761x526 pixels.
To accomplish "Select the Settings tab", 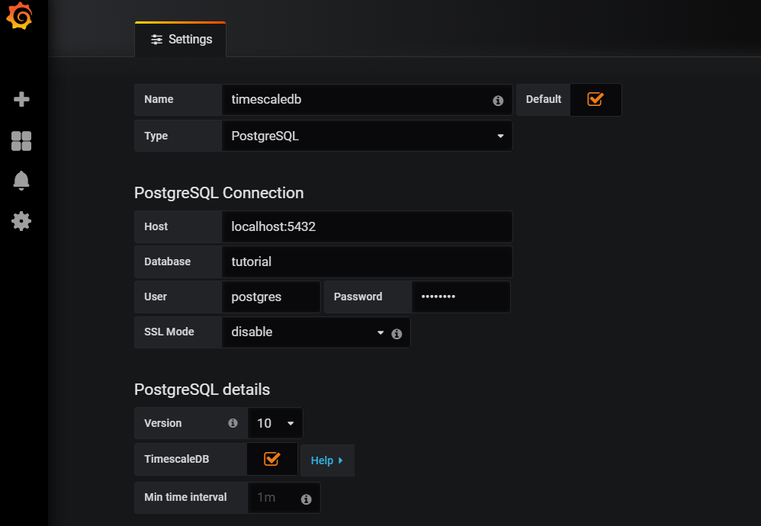I will click(181, 40).
